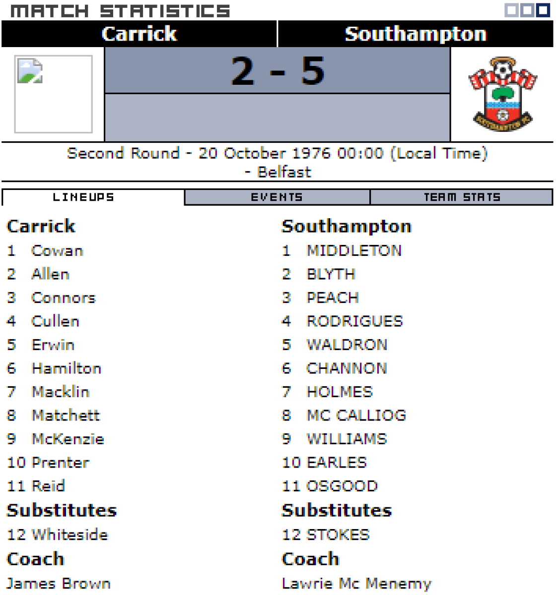Click the broken Carrick team logo image
Viewport: 558px width, 595px height.
[54, 94]
